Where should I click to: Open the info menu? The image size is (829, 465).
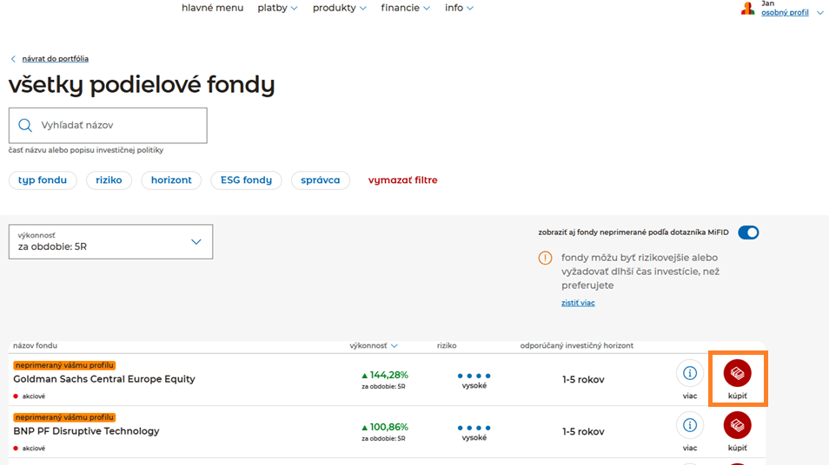point(459,8)
